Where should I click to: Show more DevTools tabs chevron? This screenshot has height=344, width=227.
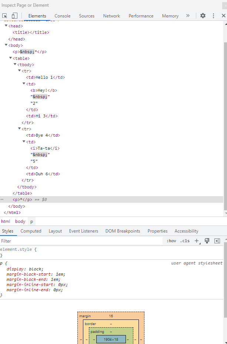pos(188,16)
